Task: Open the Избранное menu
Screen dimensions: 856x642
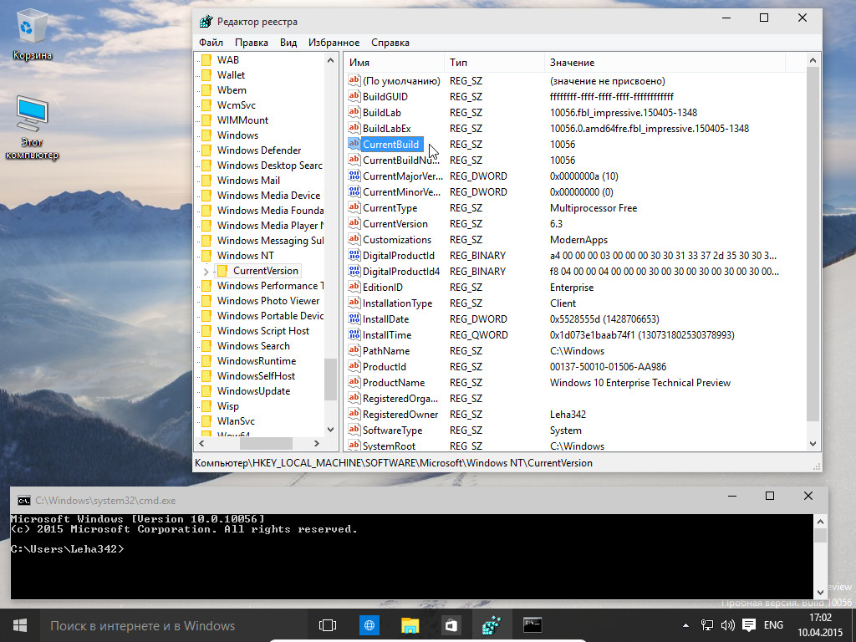Action: pyautogui.click(x=334, y=43)
